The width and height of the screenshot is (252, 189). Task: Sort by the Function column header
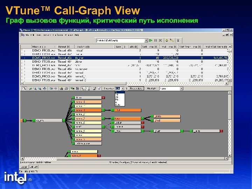(94, 47)
